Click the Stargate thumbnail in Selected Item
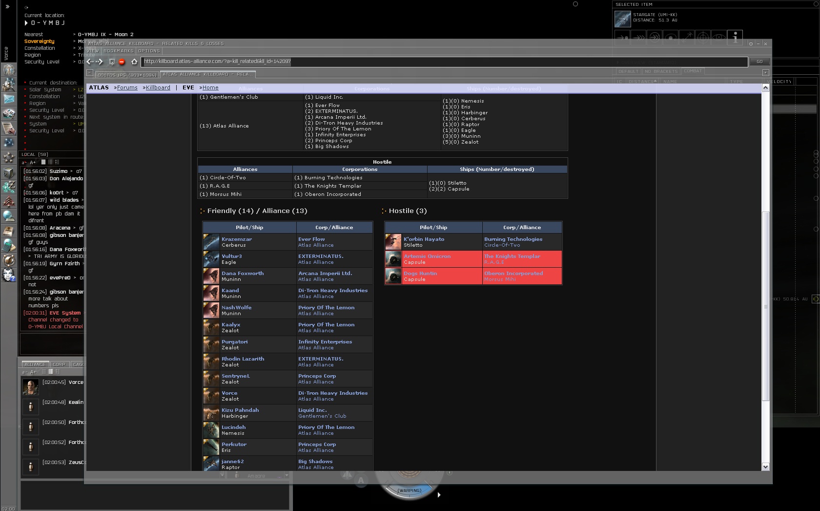Viewport: 820px width, 511px height. (622, 19)
